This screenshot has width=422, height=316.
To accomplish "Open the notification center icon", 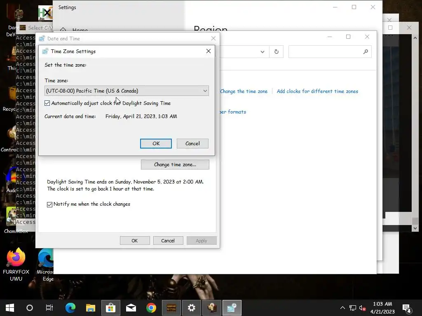I will pos(406,308).
